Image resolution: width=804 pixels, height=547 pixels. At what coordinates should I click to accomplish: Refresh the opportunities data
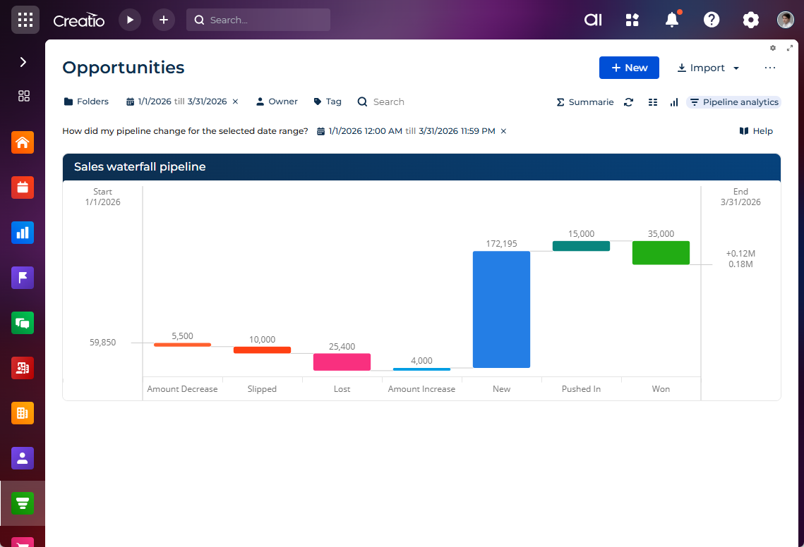pos(628,102)
